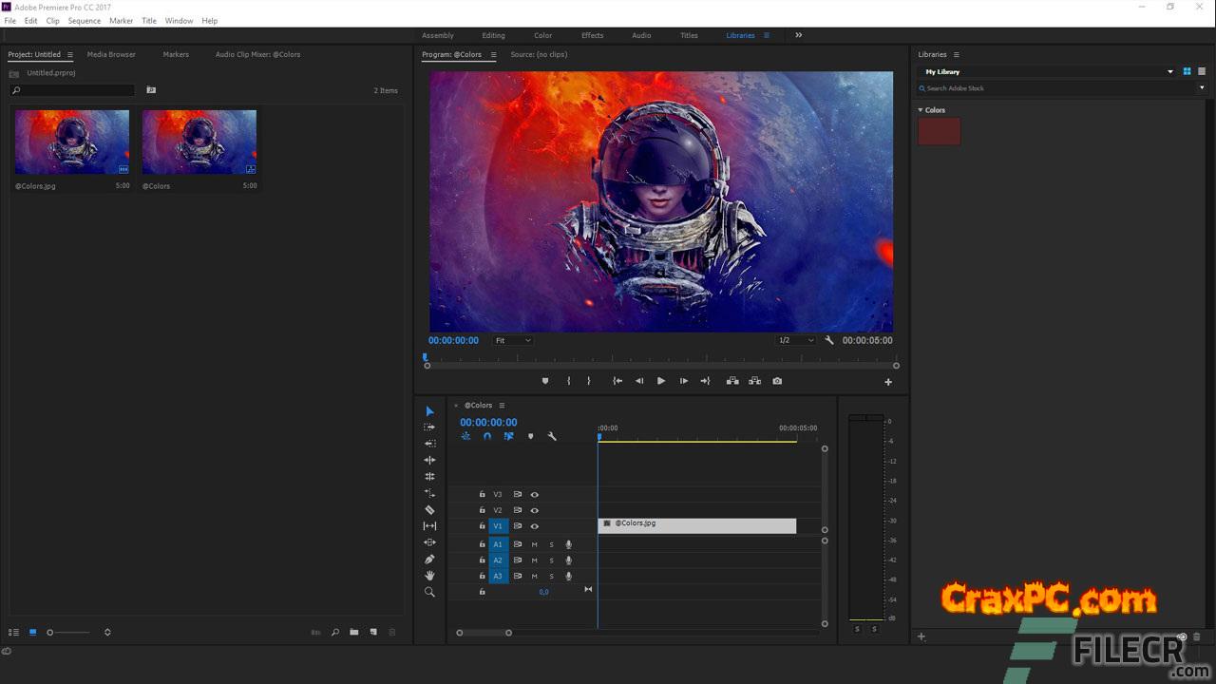Image resolution: width=1216 pixels, height=684 pixels.
Task: Switch to the Color workspace
Action: [542, 35]
